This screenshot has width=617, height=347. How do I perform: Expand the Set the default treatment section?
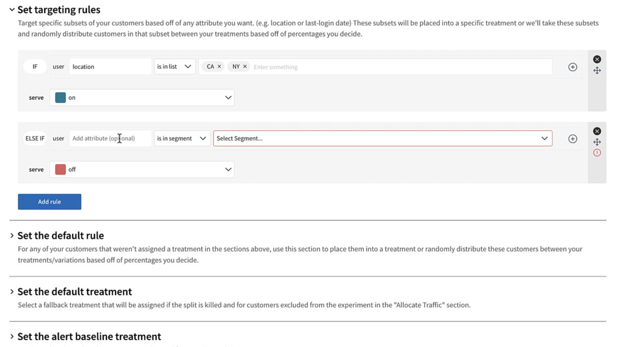[x=12, y=292]
